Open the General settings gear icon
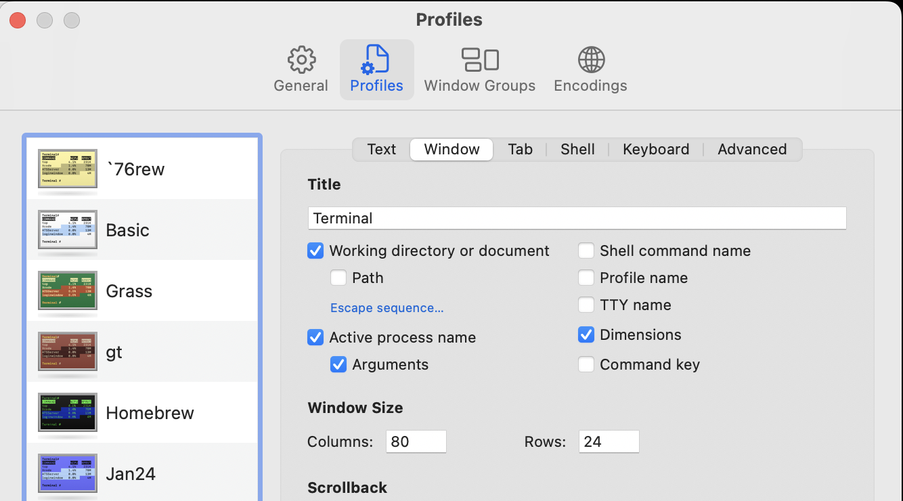This screenshot has width=903, height=501. click(x=301, y=61)
